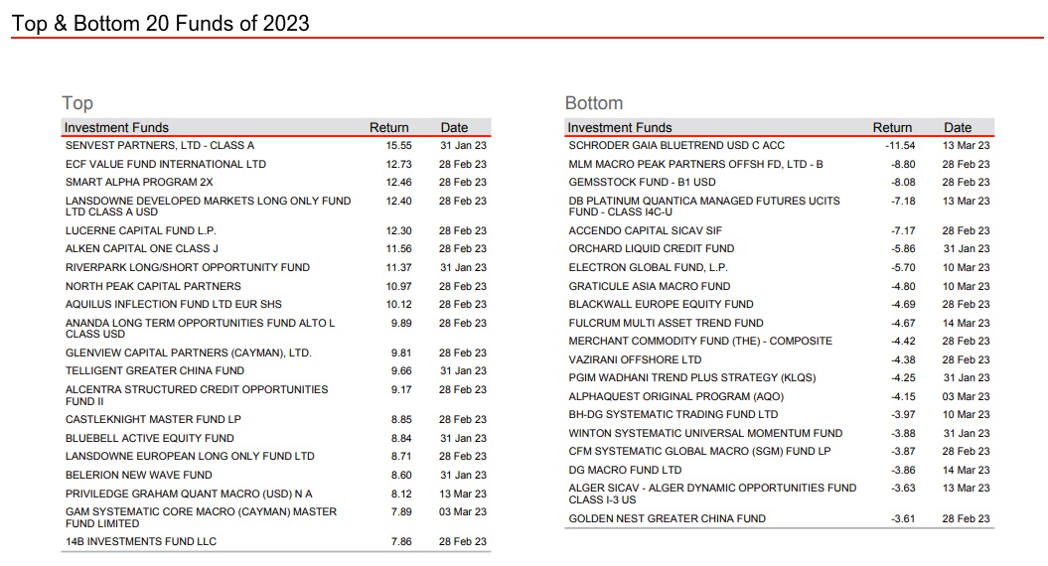Click the page title 'Top & Bottom 20 Funds of 2023'
The height and width of the screenshot is (566, 1048).
pyautogui.click(x=160, y=24)
